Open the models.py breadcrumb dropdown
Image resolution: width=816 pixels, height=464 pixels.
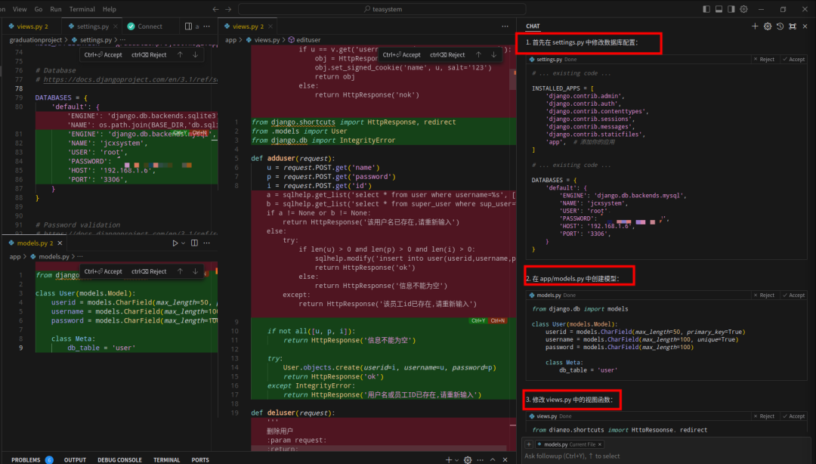(x=54, y=257)
